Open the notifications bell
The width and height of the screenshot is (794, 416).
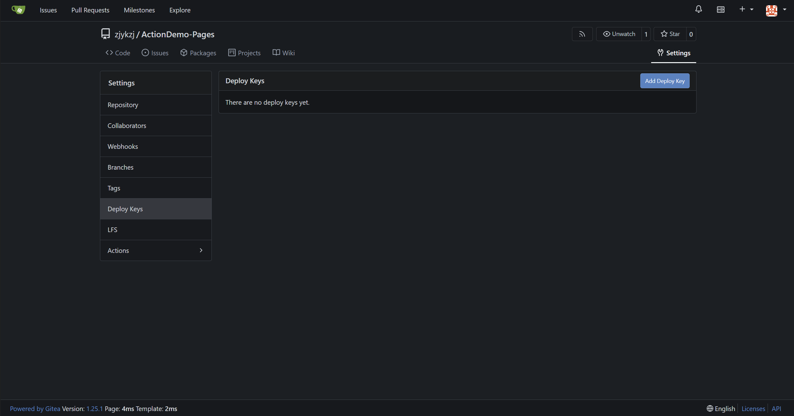point(698,10)
